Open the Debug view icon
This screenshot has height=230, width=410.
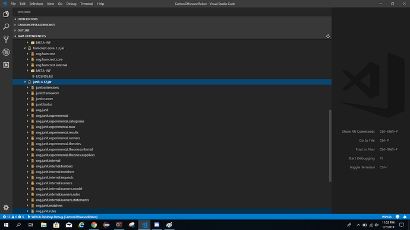point(6,52)
